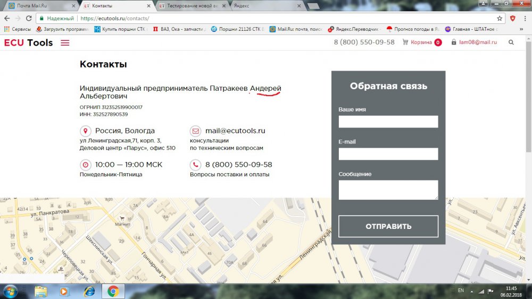Open the Windows Start menu
This screenshot has width=532, height=299.
point(10,291)
